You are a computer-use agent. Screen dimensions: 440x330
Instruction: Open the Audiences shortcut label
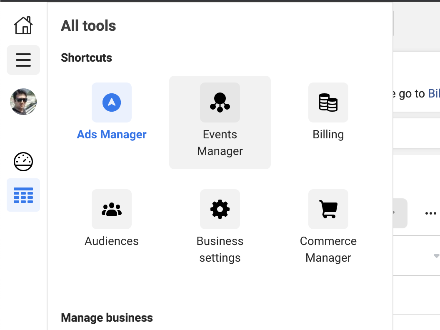click(112, 241)
